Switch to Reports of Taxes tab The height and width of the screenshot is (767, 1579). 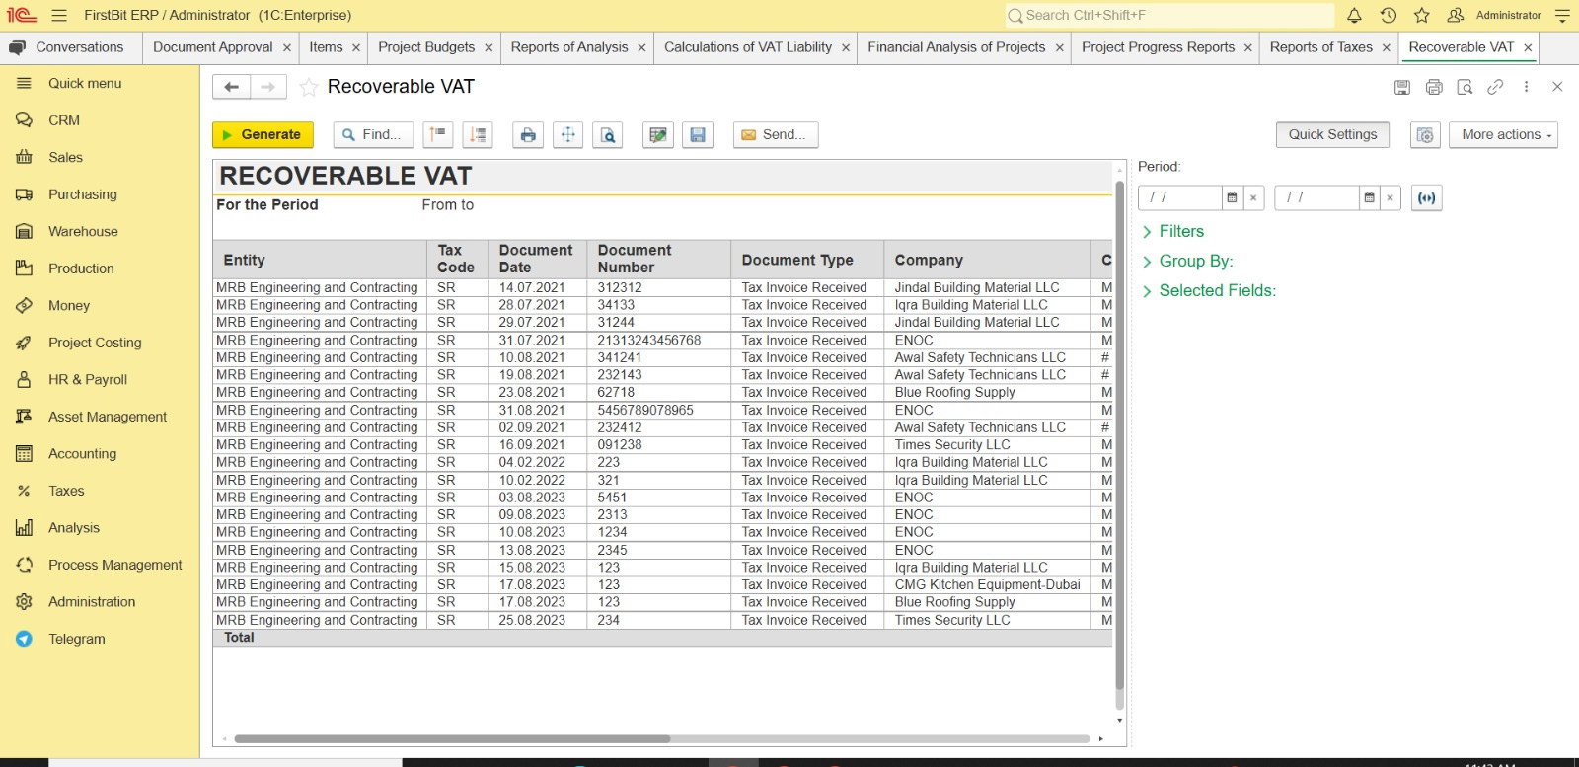coord(1320,47)
